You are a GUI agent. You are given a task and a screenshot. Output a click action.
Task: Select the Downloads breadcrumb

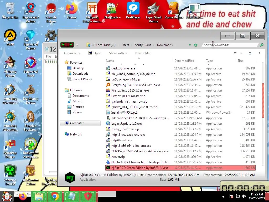tap(165, 45)
